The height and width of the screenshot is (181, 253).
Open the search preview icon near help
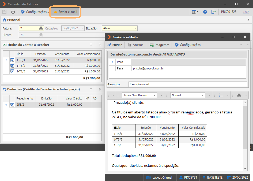[x=195, y=12]
